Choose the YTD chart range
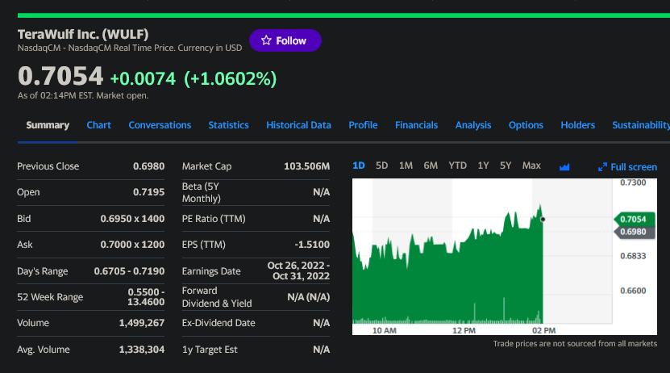670x373 pixels. click(457, 166)
